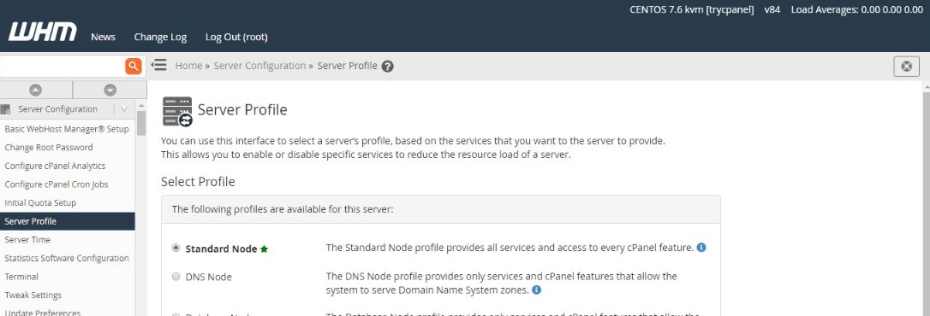This screenshot has height=316, width=930.
Task: Click the info icon beside DNS Node description
Action: pos(536,290)
